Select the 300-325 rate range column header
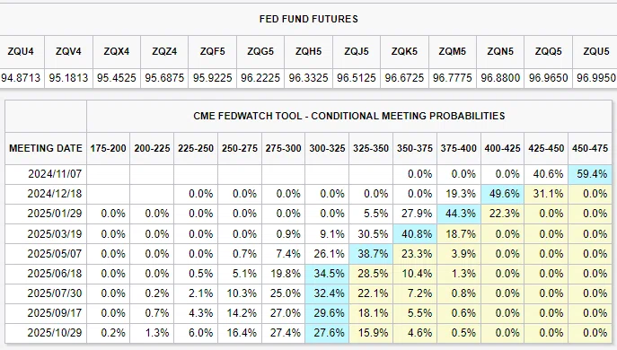 [327, 148]
